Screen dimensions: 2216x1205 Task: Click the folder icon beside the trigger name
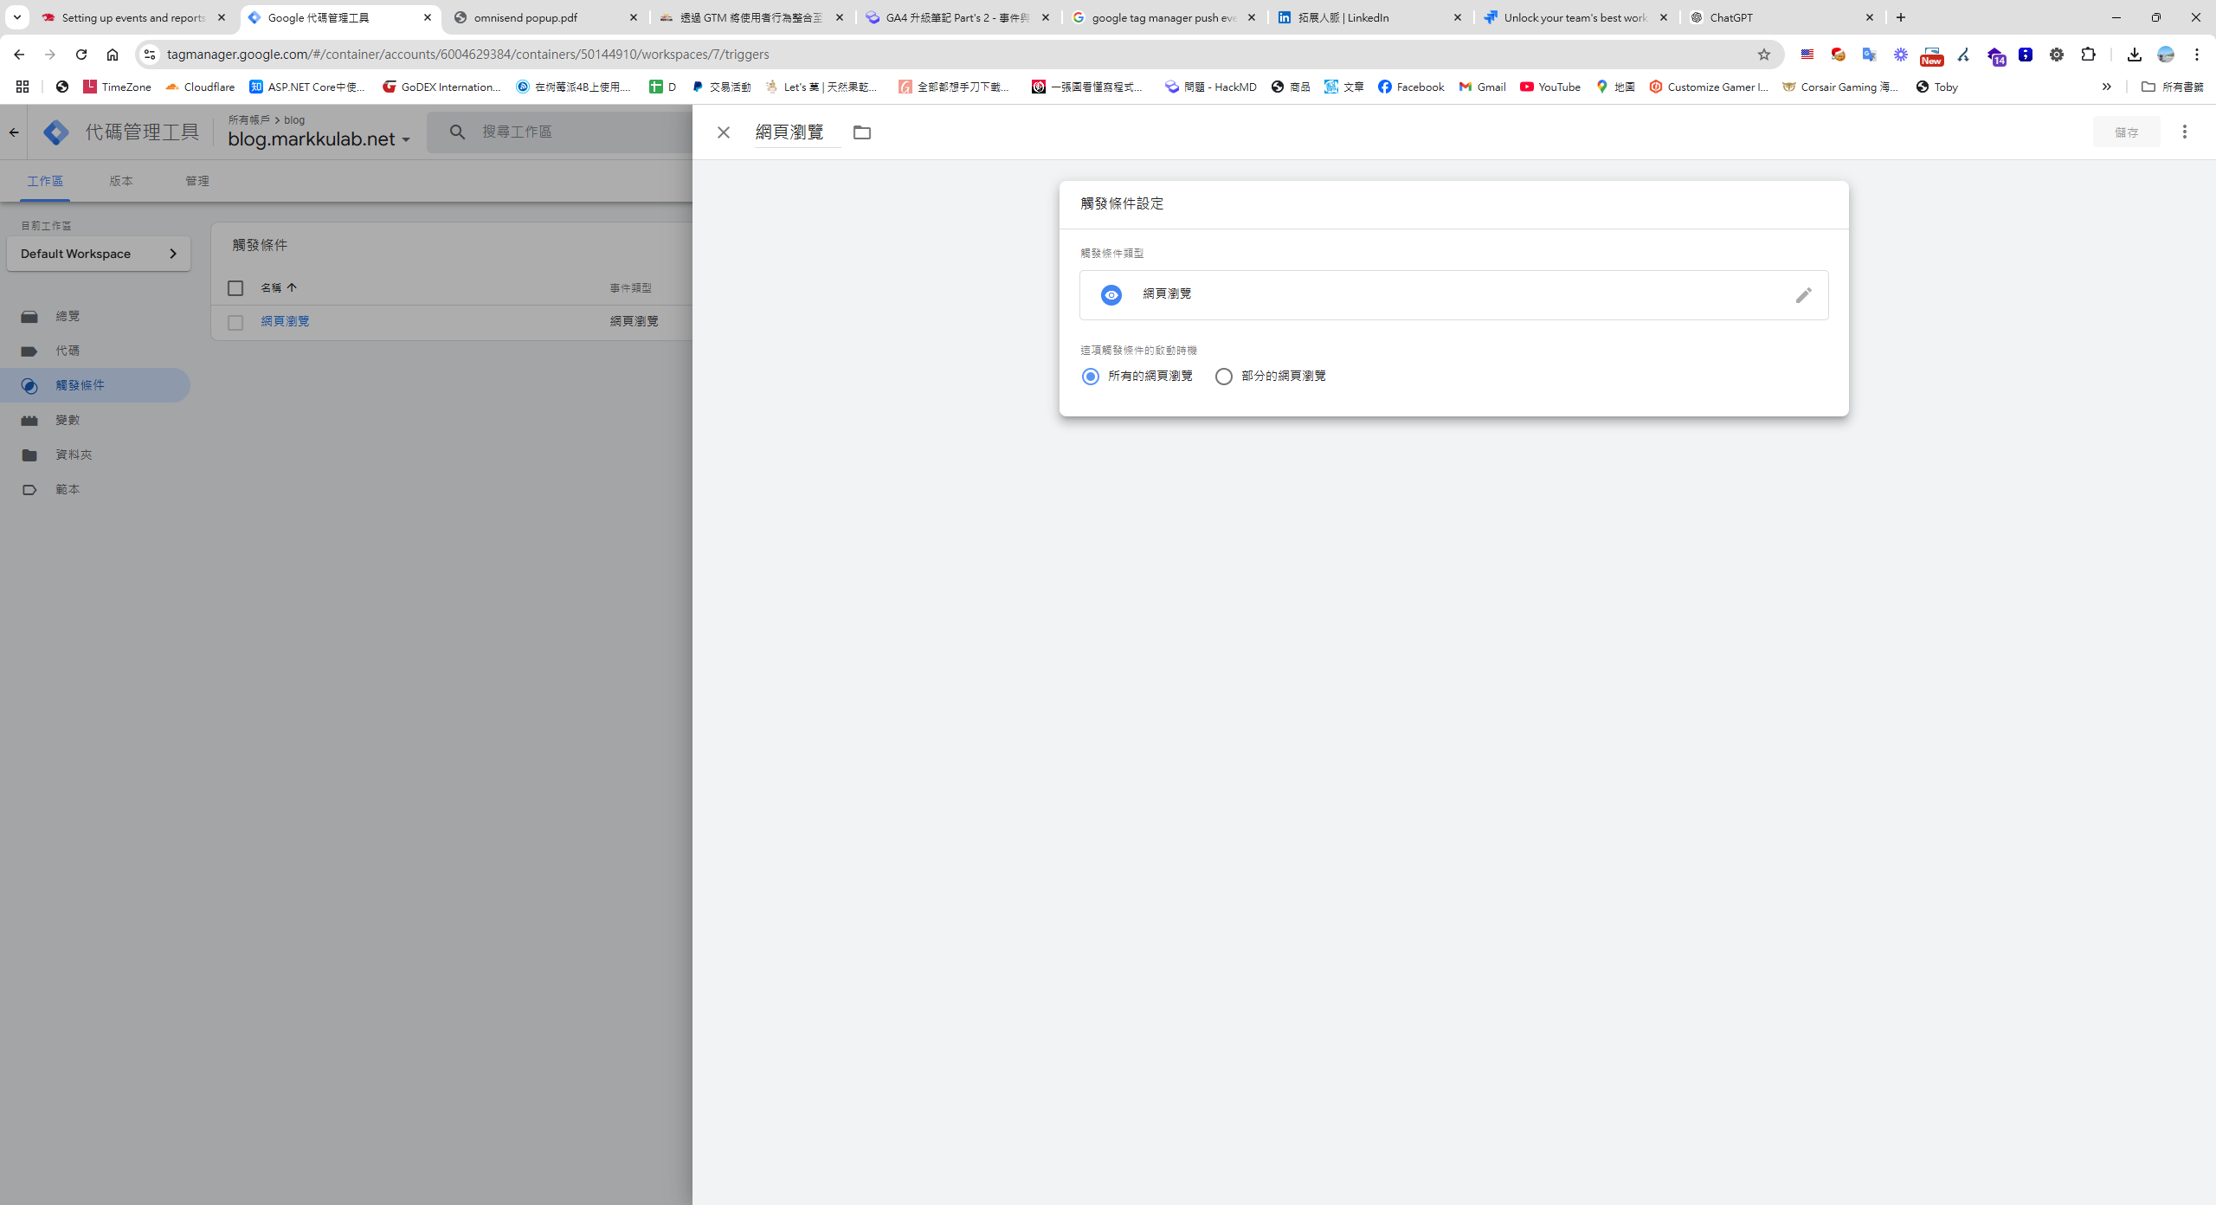tap(861, 132)
